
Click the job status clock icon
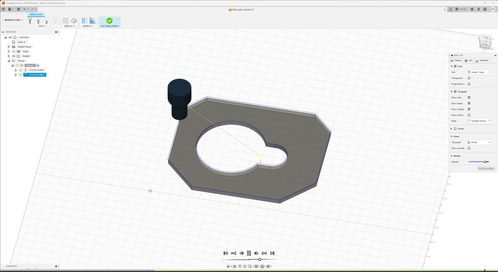click(472, 9)
